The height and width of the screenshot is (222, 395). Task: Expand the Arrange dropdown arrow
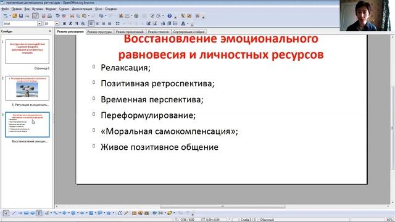(x=174, y=213)
